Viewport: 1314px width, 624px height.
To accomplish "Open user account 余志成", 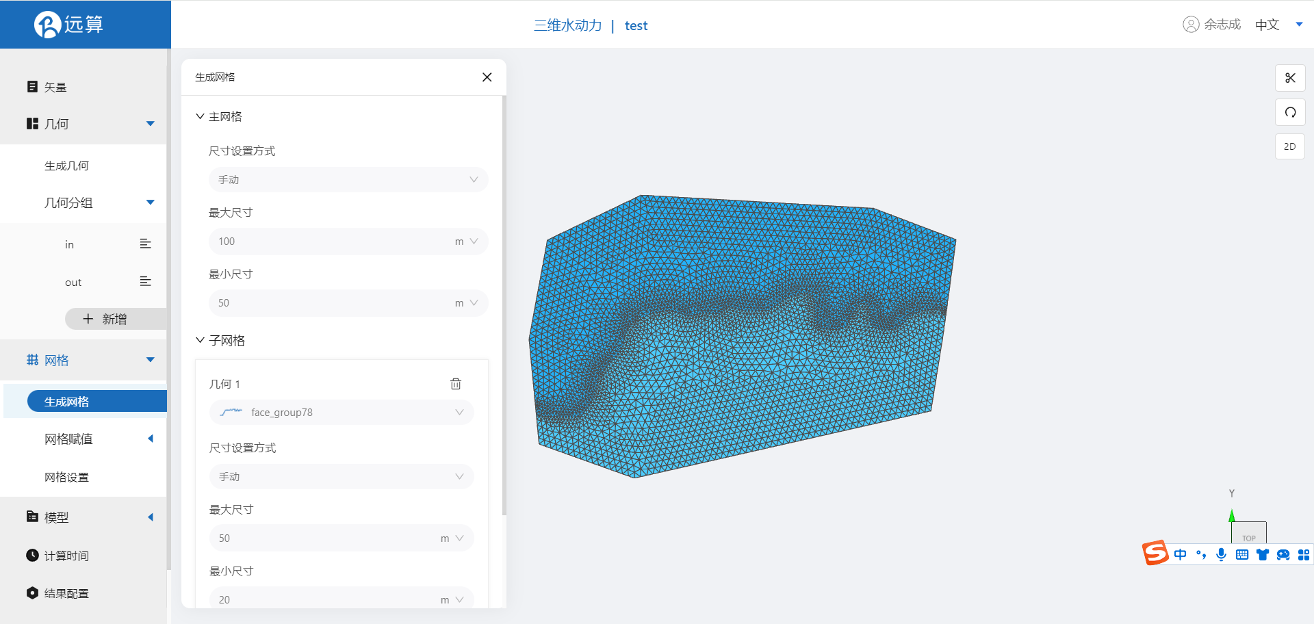I will [1212, 25].
